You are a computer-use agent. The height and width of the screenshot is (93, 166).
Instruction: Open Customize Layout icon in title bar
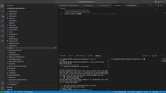pos(164,2)
